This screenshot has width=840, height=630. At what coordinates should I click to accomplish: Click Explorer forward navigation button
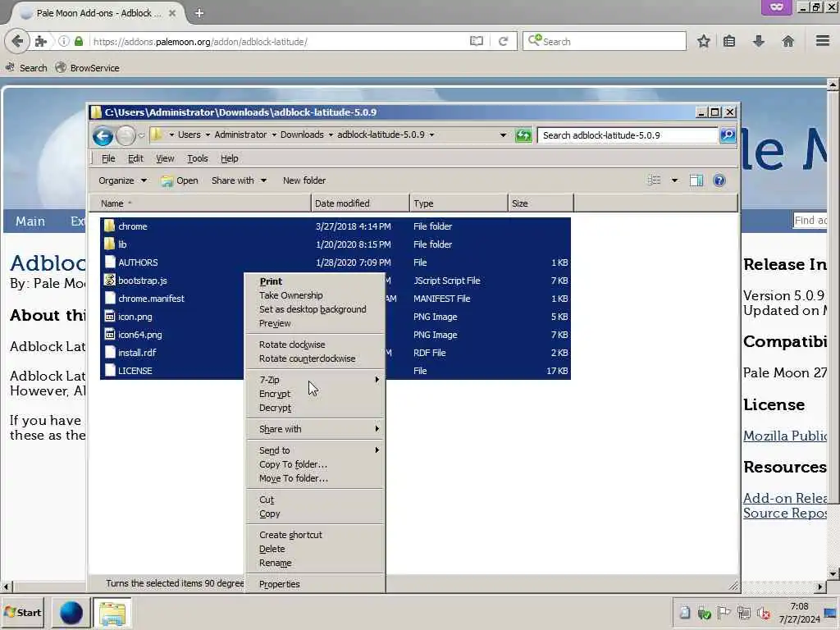pyautogui.click(x=126, y=135)
